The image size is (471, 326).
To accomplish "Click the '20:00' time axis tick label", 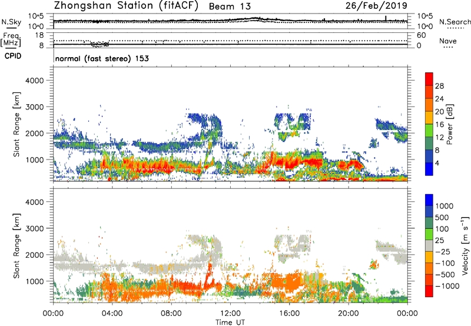I will point(348,314).
